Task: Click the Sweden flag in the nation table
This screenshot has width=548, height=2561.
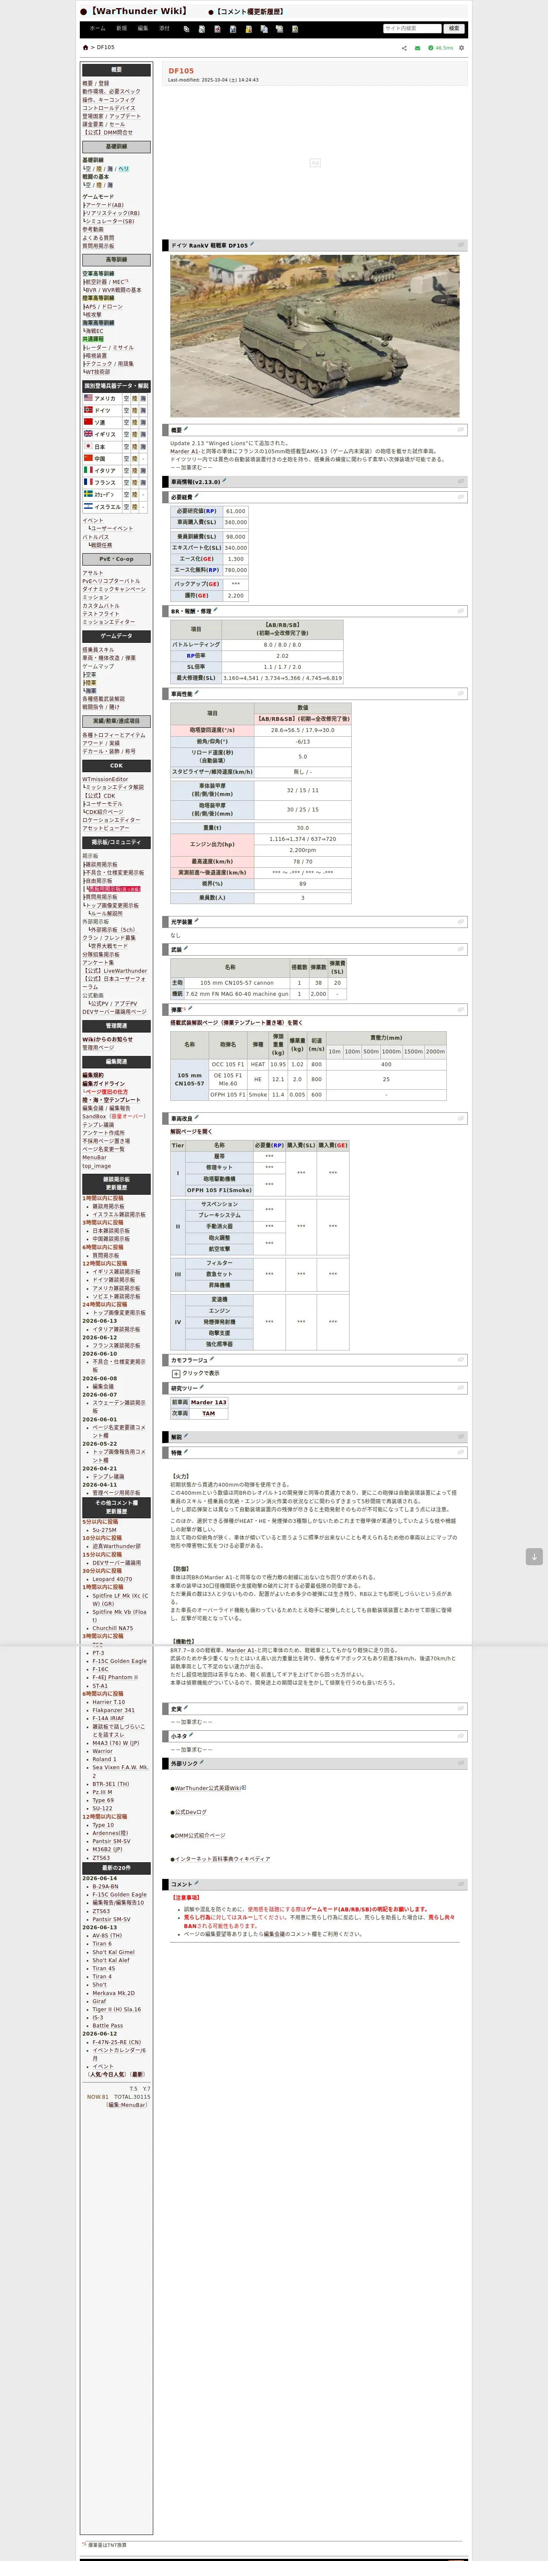Action: point(87,494)
